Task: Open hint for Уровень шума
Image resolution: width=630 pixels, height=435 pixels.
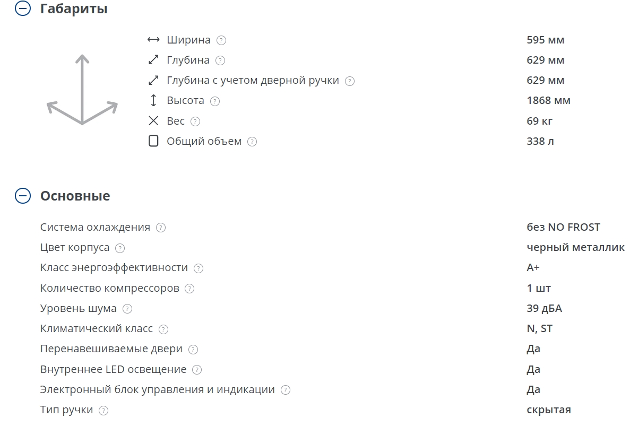Action: pyautogui.click(x=127, y=309)
